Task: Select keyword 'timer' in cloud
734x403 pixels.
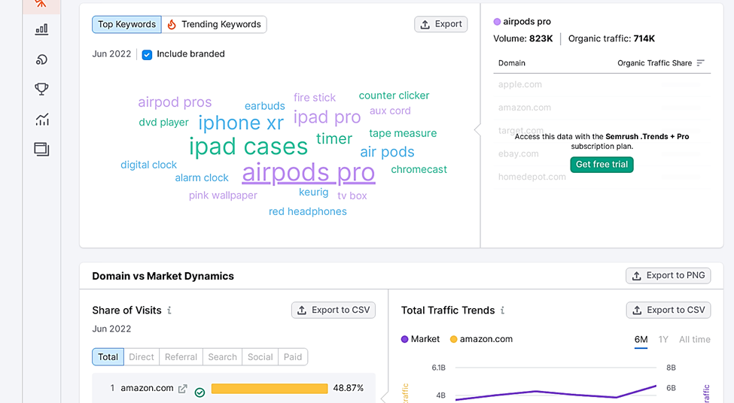Action: (x=334, y=139)
